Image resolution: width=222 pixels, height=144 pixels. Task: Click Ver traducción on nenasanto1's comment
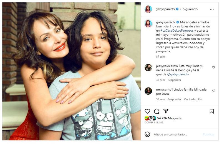pyautogui.click(x=193, y=99)
